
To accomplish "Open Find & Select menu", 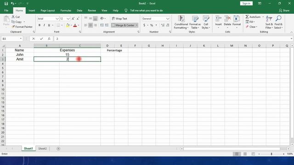I will click(278, 22).
